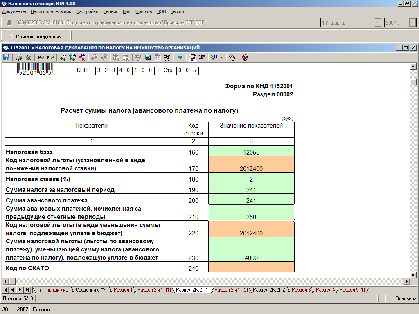Click the P check mark icon
The image size is (419, 314).
41,57
